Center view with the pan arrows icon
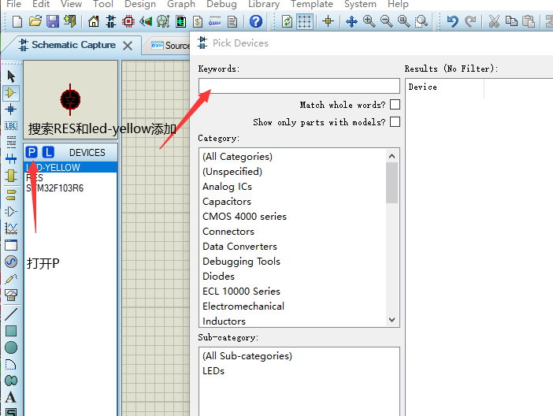Screen dimensions: 553x416 (x=351, y=21)
